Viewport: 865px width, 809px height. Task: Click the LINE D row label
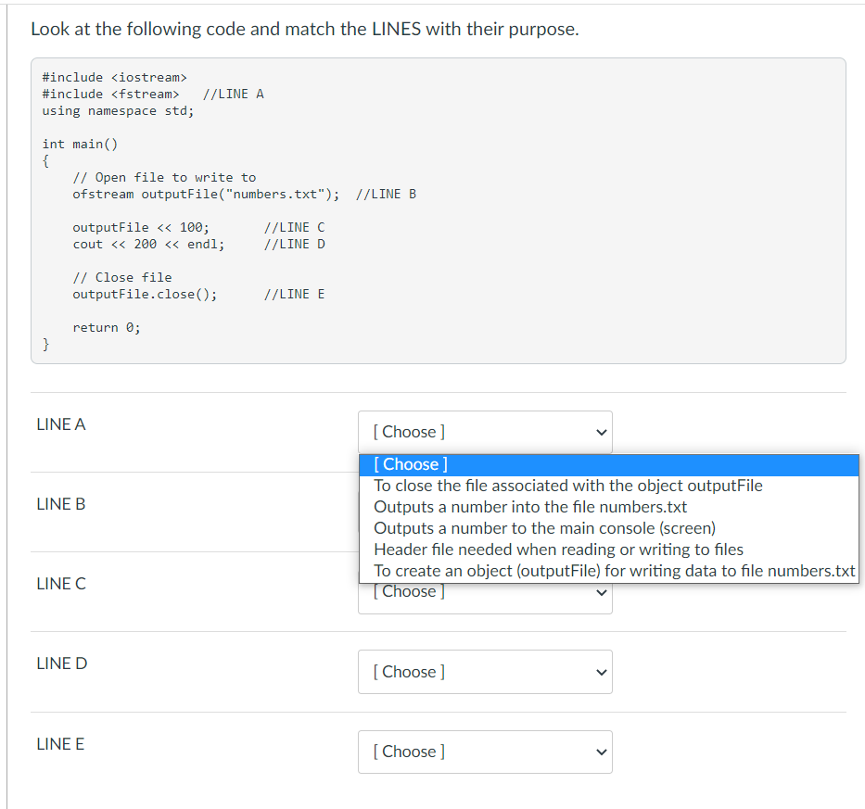pyautogui.click(x=59, y=664)
